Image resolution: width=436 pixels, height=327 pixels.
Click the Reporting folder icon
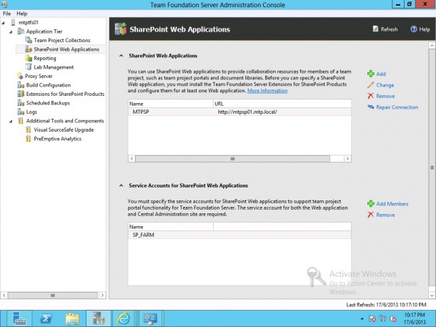click(29, 58)
